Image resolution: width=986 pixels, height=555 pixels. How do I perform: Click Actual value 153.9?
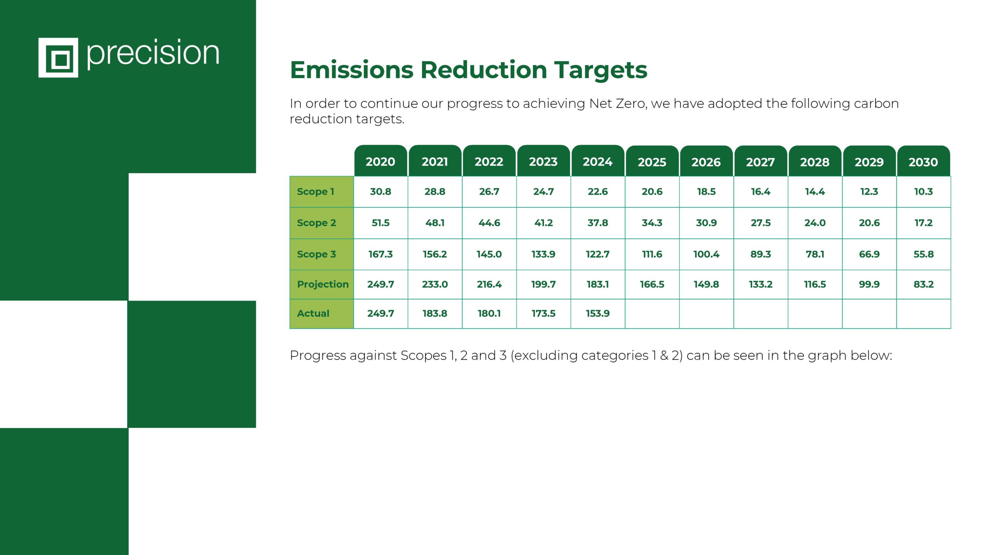pyautogui.click(x=598, y=313)
